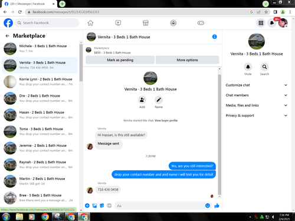Open Vernita conversation in the chat list
Image resolution: width=295 pixels, height=221 pixels.
40,65
